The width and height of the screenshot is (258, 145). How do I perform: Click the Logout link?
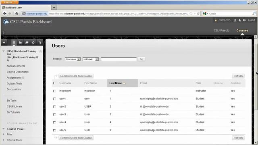tap(251, 20)
